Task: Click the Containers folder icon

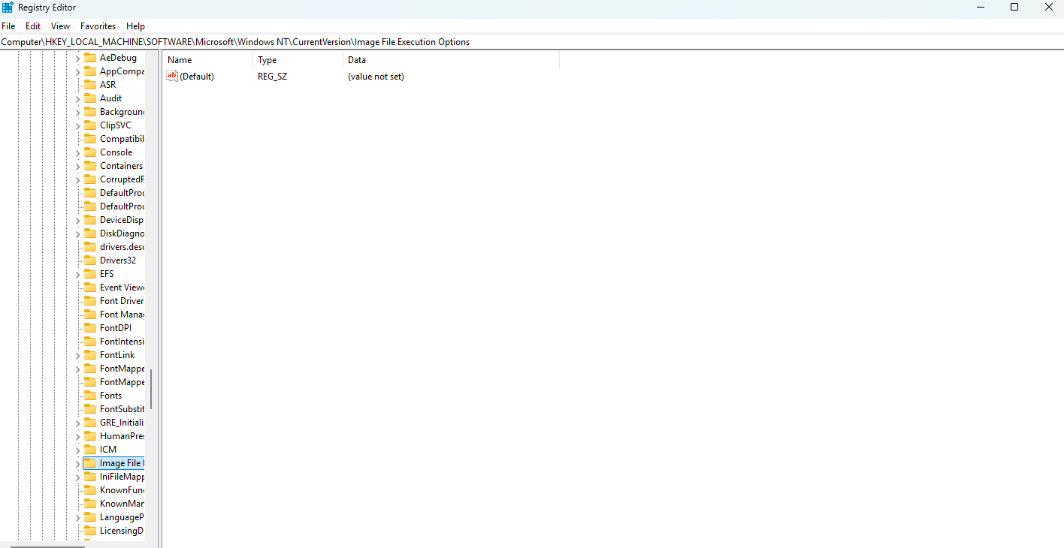Action: (x=90, y=166)
